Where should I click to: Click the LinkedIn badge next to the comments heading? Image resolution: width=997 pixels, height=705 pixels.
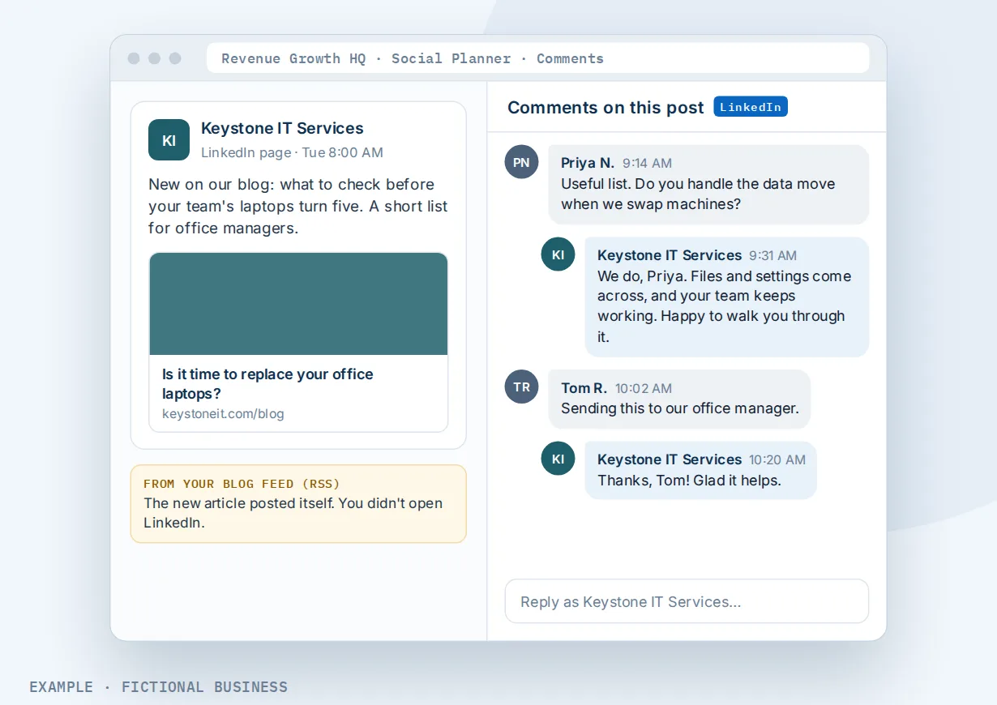coord(751,107)
